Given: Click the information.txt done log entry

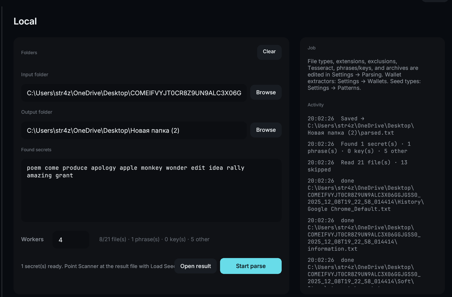Looking at the screenshot, I should pyautogui.click(x=364, y=235).
